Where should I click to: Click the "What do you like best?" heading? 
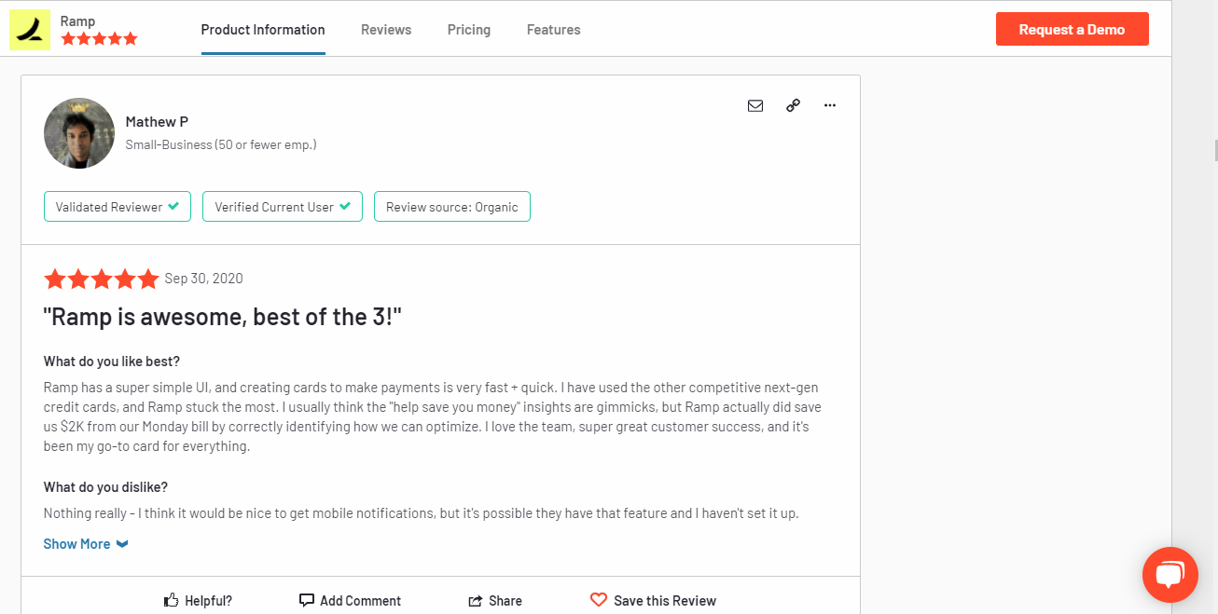click(x=112, y=362)
